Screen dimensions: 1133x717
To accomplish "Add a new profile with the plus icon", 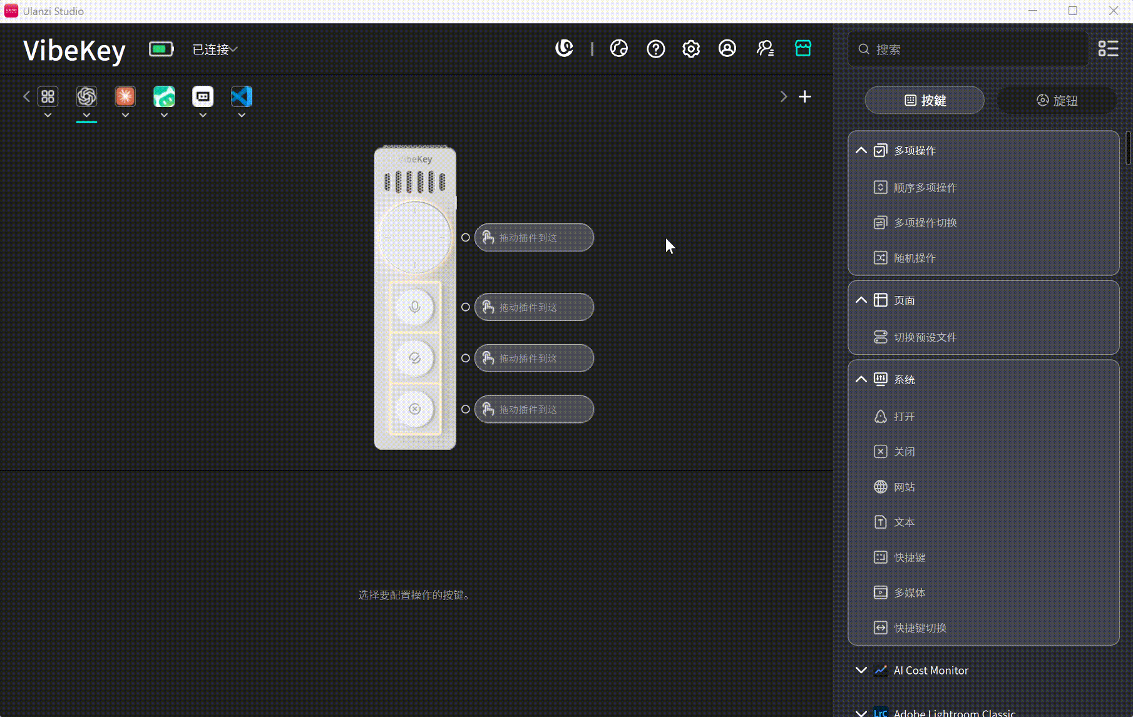I will pyautogui.click(x=805, y=96).
